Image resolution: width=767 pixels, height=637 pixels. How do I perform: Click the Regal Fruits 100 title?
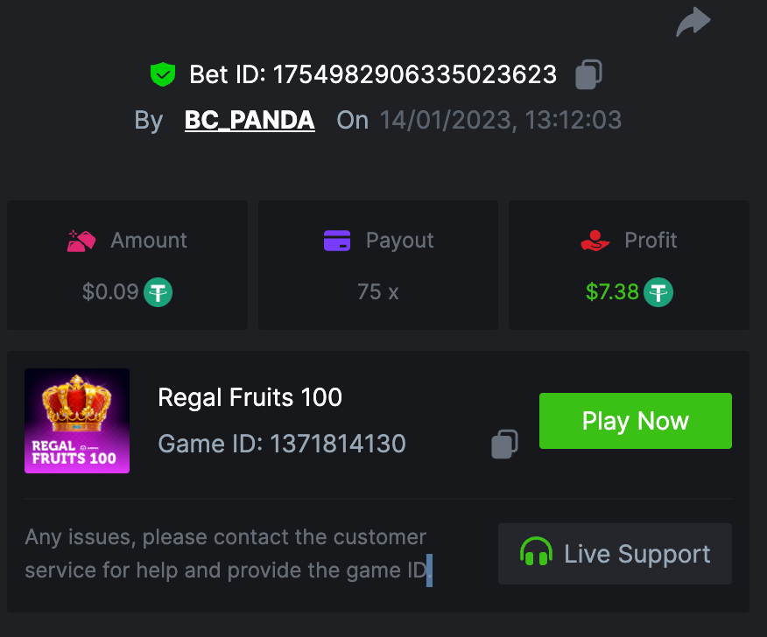[250, 397]
